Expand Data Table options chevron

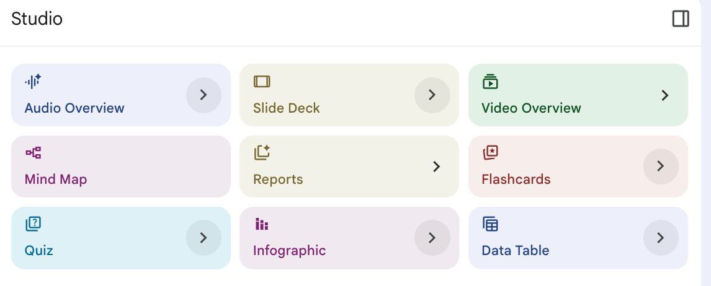pos(660,237)
